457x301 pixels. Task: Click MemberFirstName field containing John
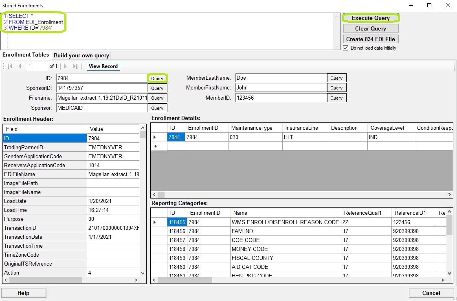pos(281,87)
